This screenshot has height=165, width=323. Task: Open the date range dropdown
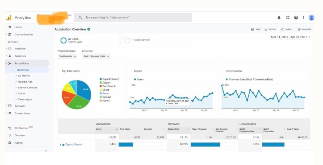(x=290, y=37)
